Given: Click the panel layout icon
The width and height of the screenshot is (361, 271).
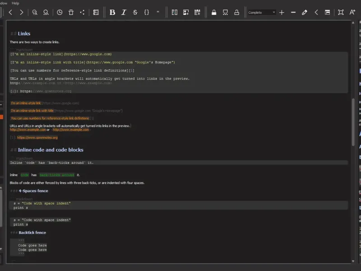Looking at the screenshot, I should click(x=328, y=12).
